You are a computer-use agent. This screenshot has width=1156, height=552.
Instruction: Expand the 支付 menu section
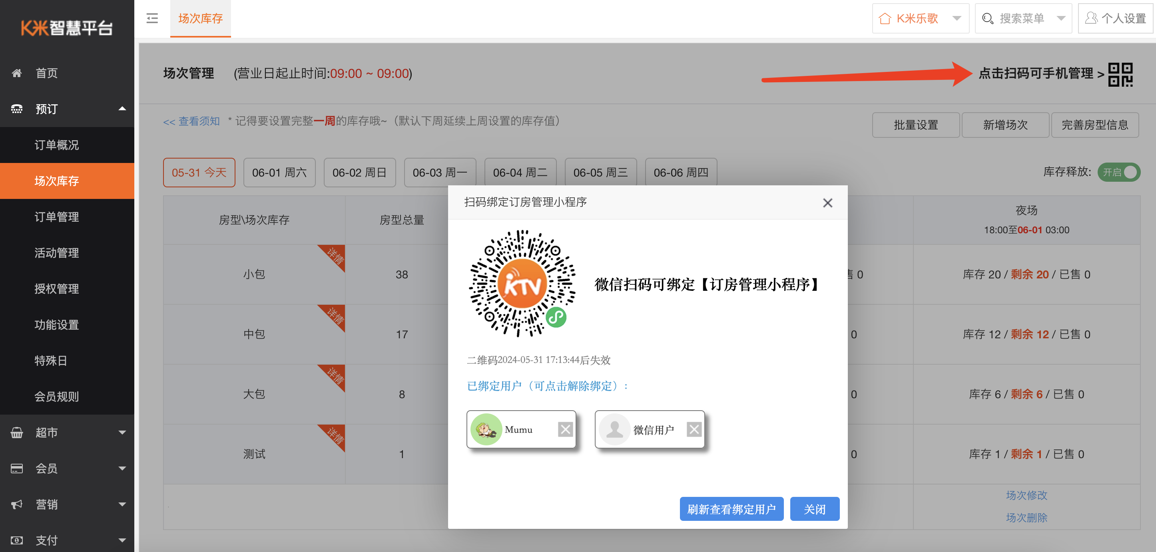[122, 540]
